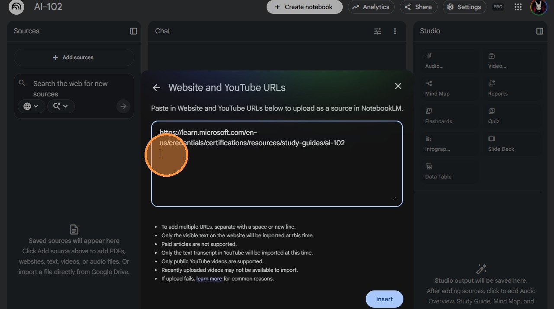Generate a Slide Deck
Image resolution: width=554 pixels, height=309 pixels.
[x=513, y=144]
